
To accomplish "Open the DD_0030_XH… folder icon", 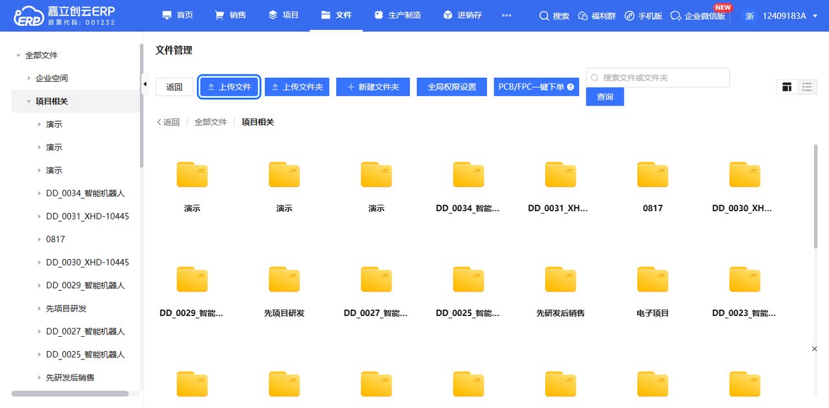I will click(745, 175).
